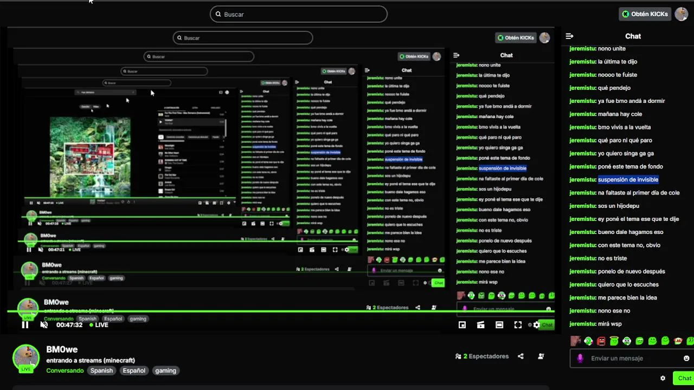Select the Spanish tag
Image resolution: width=694 pixels, height=390 pixels.
pyautogui.click(x=101, y=370)
